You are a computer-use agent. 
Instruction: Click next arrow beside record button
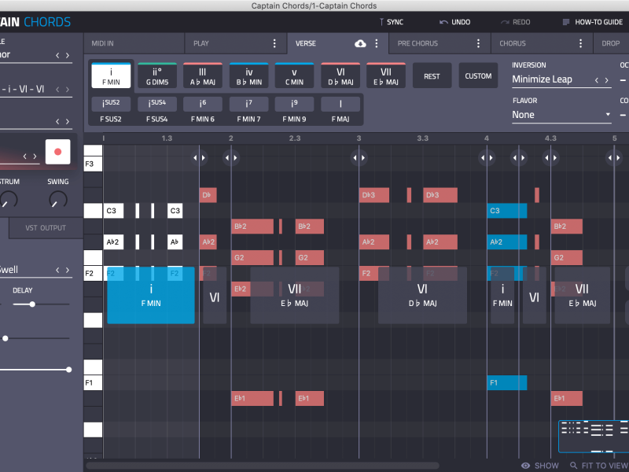click(x=35, y=156)
